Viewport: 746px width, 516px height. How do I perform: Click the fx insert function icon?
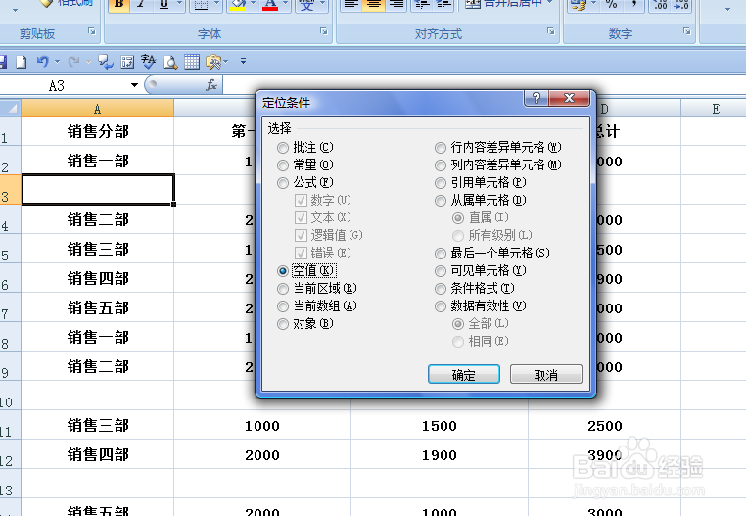click(211, 85)
